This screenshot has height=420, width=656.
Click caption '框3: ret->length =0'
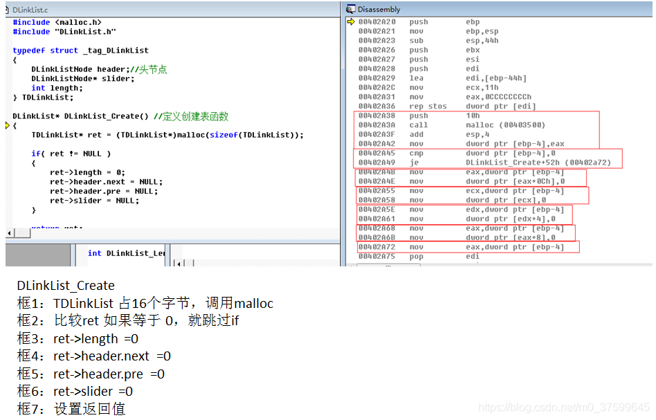[x=78, y=338]
